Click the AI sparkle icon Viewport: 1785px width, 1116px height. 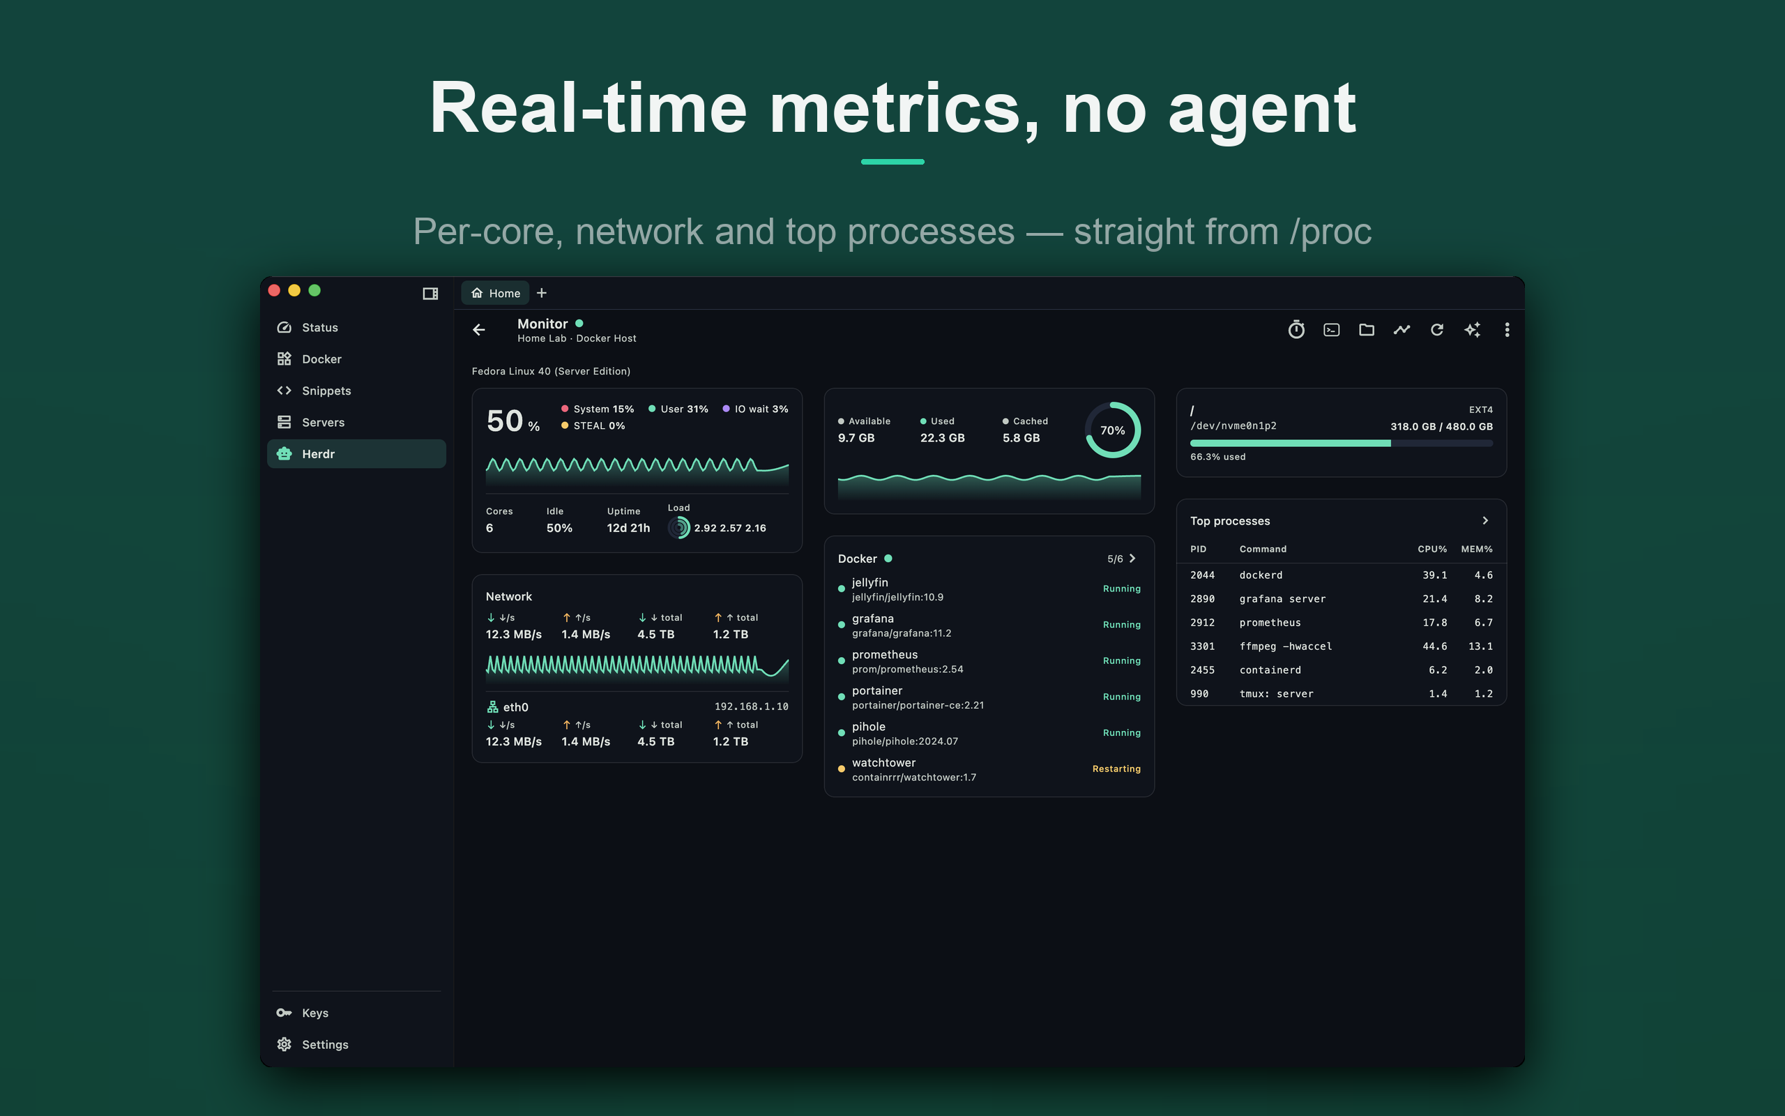1472,330
